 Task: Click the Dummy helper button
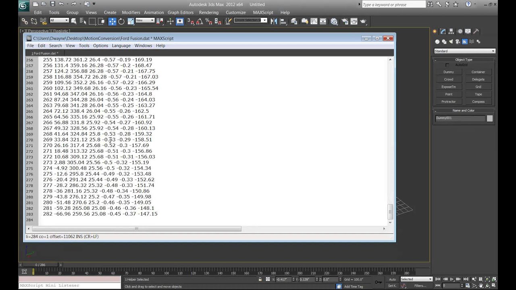pyautogui.click(x=449, y=72)
